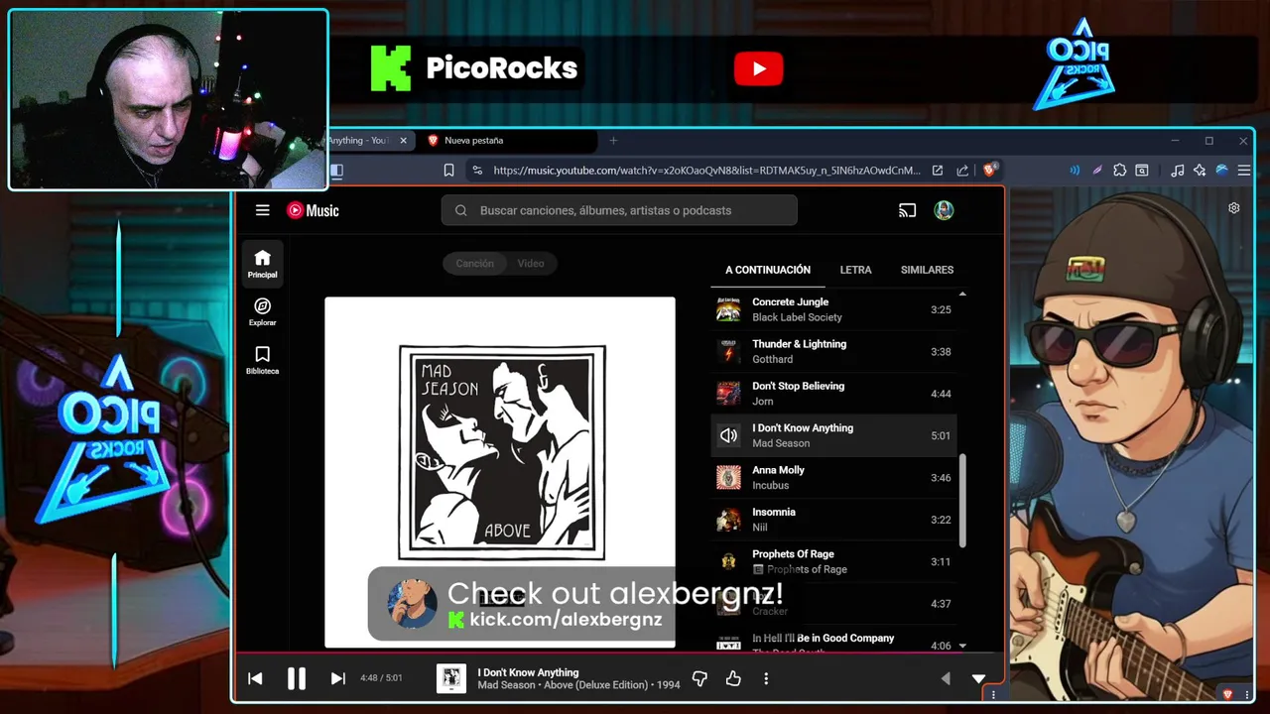Play Insomnia from the queue

point(834,520)
